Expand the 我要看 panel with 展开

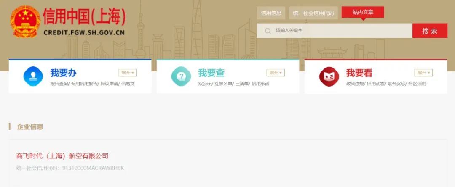pyautogui.click(x=423, y=73)
